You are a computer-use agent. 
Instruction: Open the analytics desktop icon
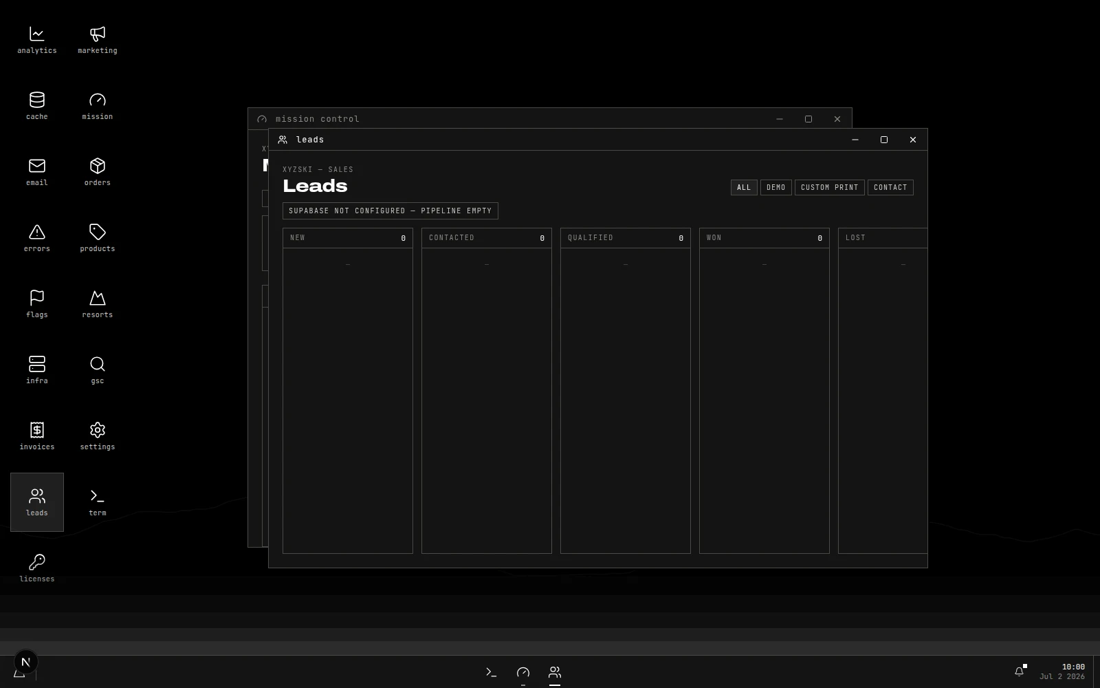37,40
